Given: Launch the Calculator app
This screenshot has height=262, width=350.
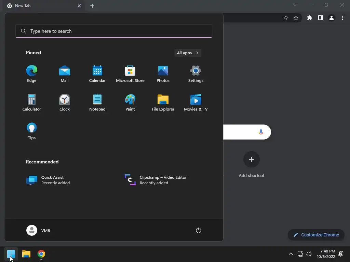Looking at the screenshot, I should tap(32, 102).
